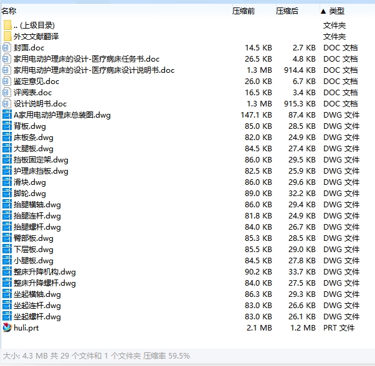375x366 pixels.
Task: Select the file name 坐起连杆.dwg
Action: [x=37, y=306]
